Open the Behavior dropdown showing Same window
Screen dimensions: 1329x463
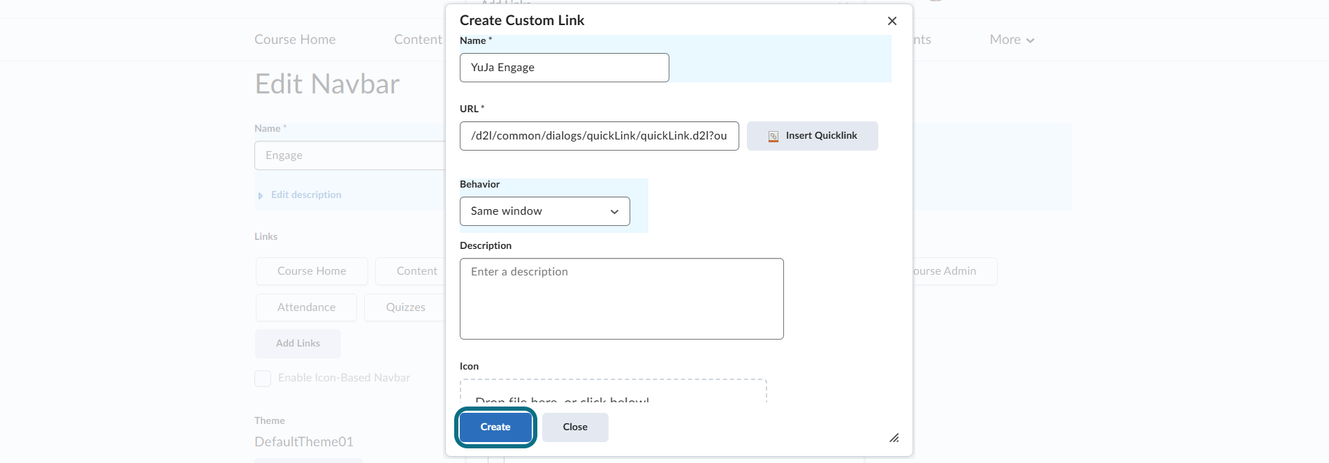[x=544, y=211]
